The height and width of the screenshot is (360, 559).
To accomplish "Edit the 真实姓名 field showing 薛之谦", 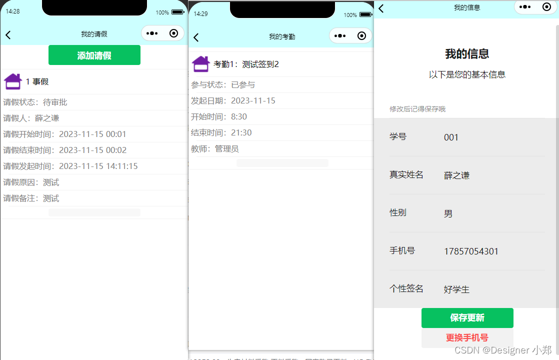I will (466, 175).
